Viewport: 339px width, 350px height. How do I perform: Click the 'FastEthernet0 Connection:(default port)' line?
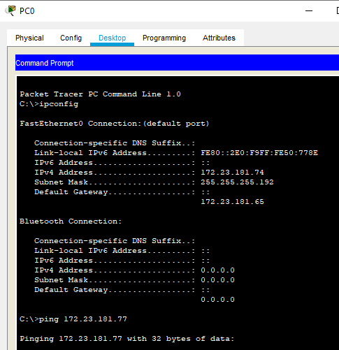point(115,124)
